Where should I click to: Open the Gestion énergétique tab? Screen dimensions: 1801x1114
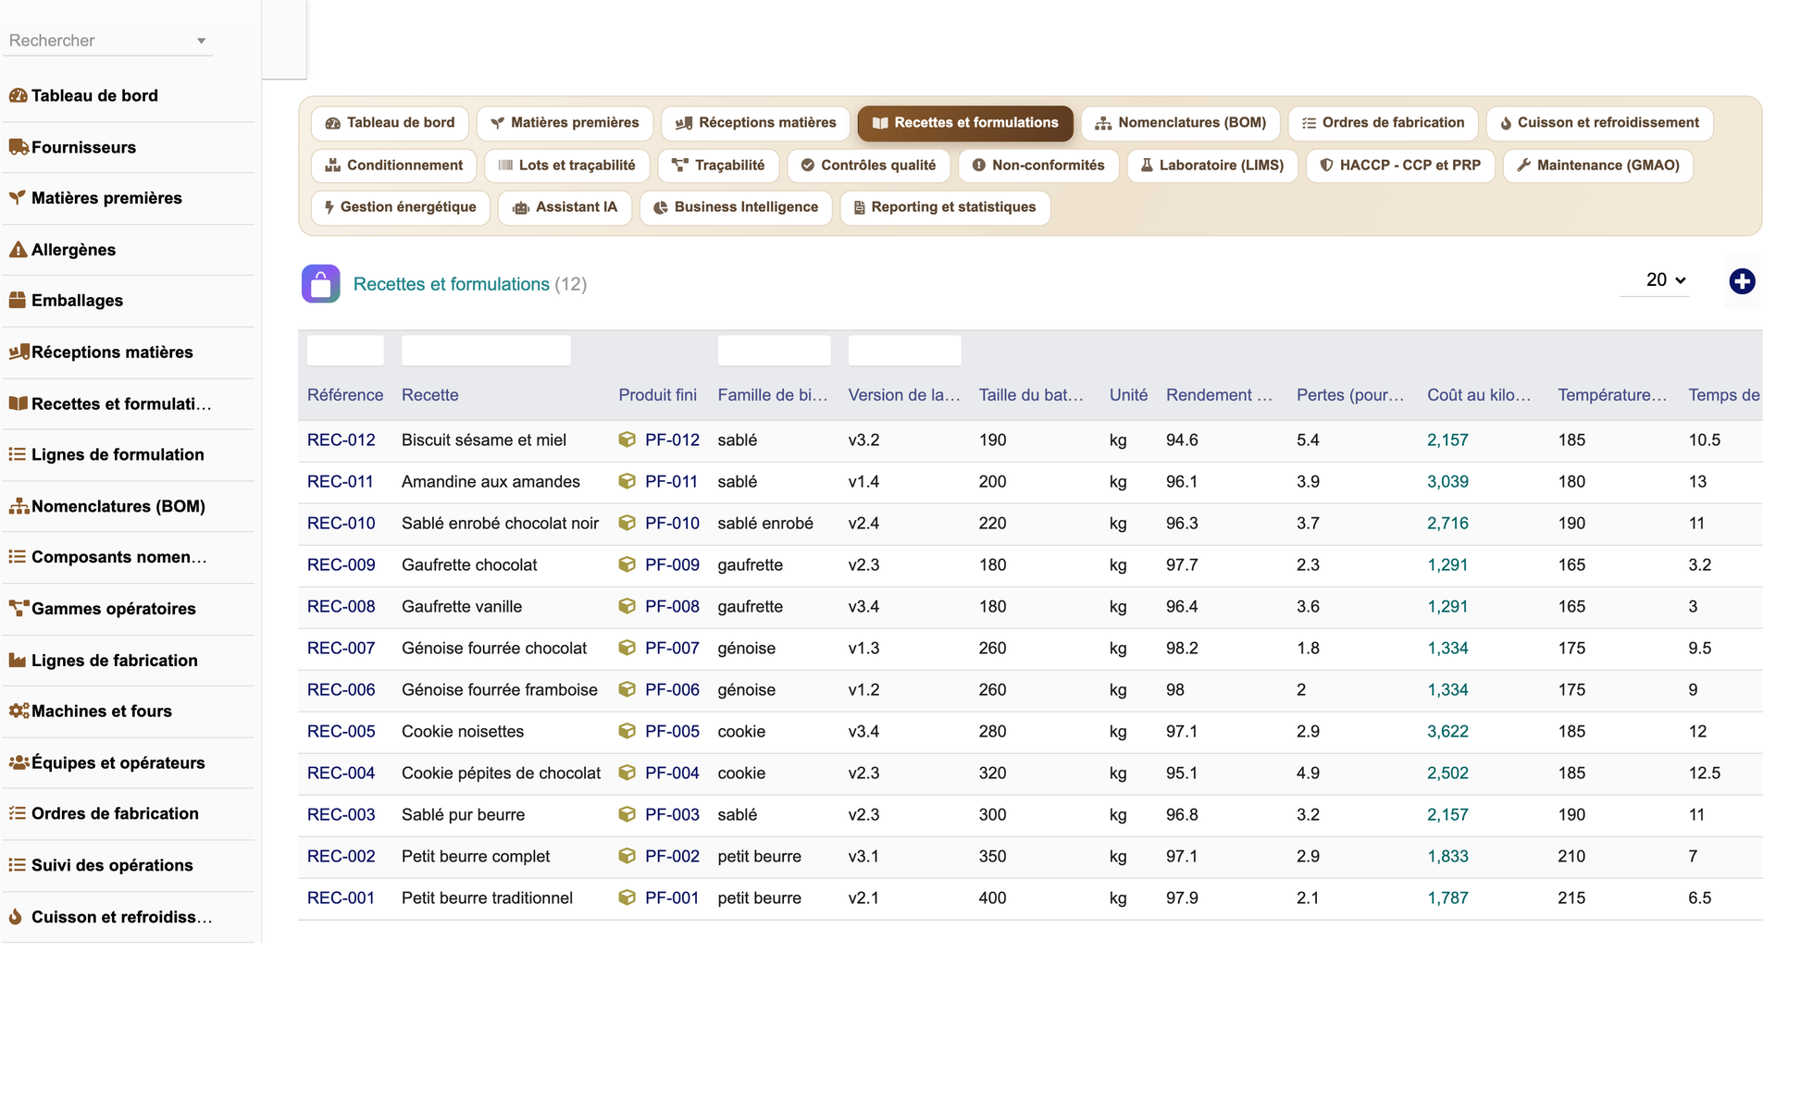pyautogui.click(x=401, y=207)
